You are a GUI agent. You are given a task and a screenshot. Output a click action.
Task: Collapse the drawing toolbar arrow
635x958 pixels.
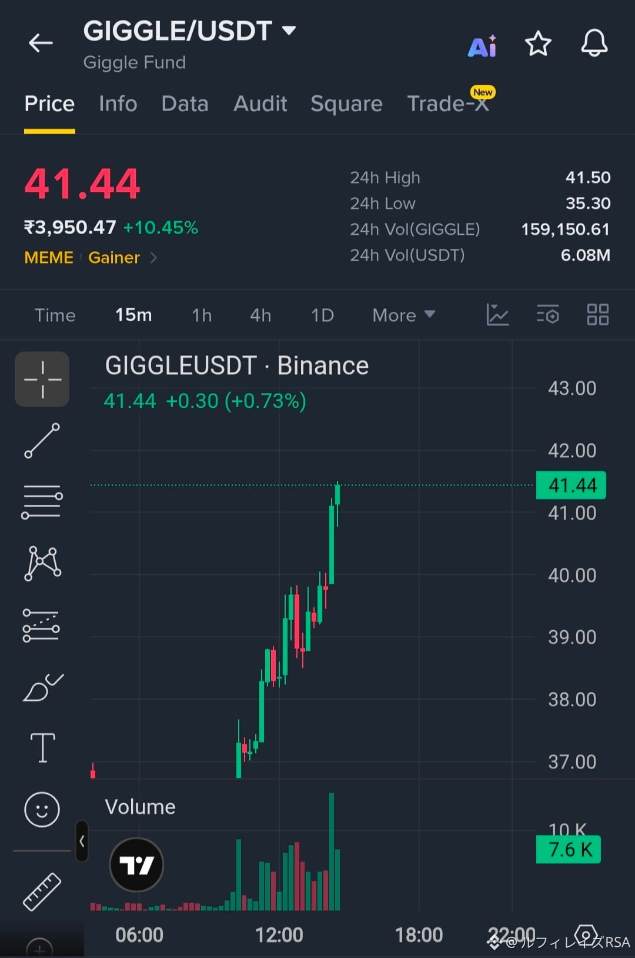coord(82,841)
